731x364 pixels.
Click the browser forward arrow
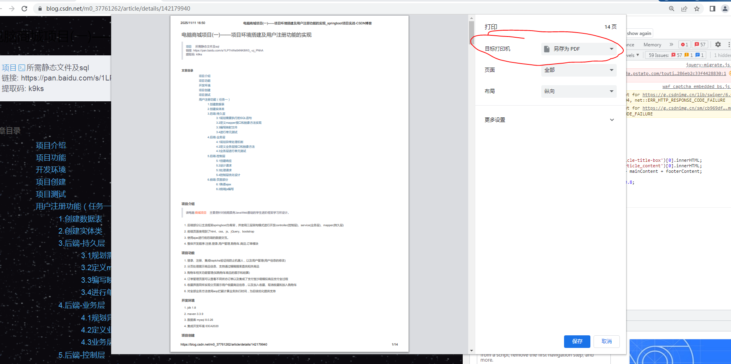(x=12, y=9)
